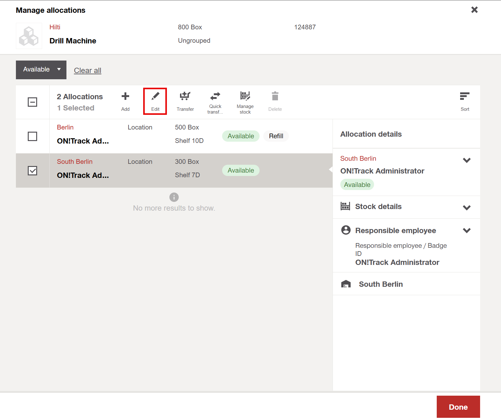Expand the Stock details section
501x420 pixels.
[466, 207]
